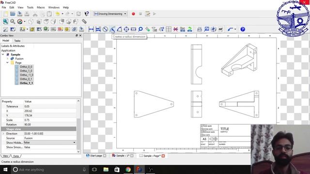Image resolution: width=310 pixels, height=174 pixels.
Task: Open the blue curve tool dropdown arrow
Action: [x=235, y=29]
